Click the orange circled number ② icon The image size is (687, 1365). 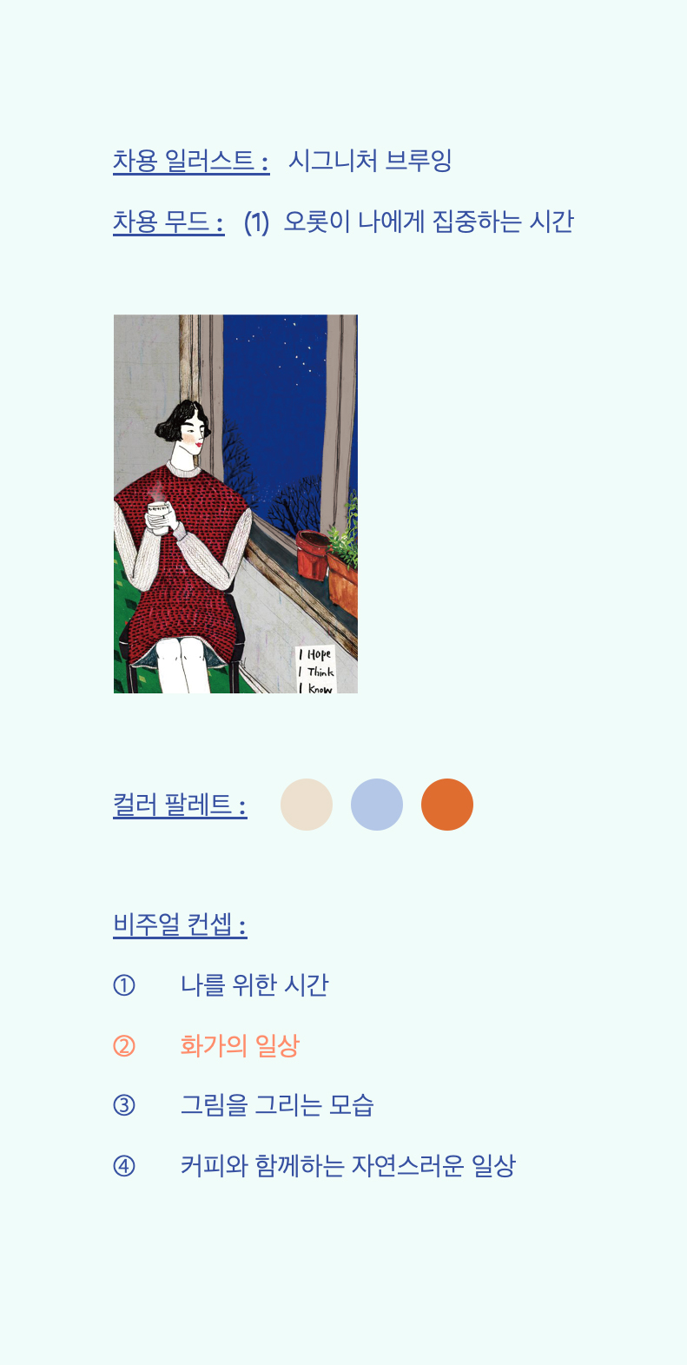(124, 1045)
